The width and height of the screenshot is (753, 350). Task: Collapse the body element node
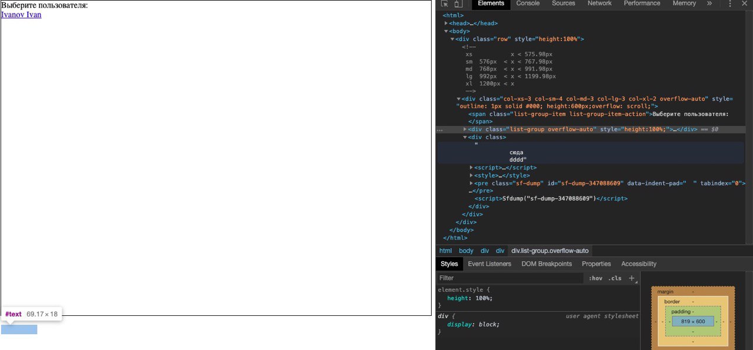(447, 31)
